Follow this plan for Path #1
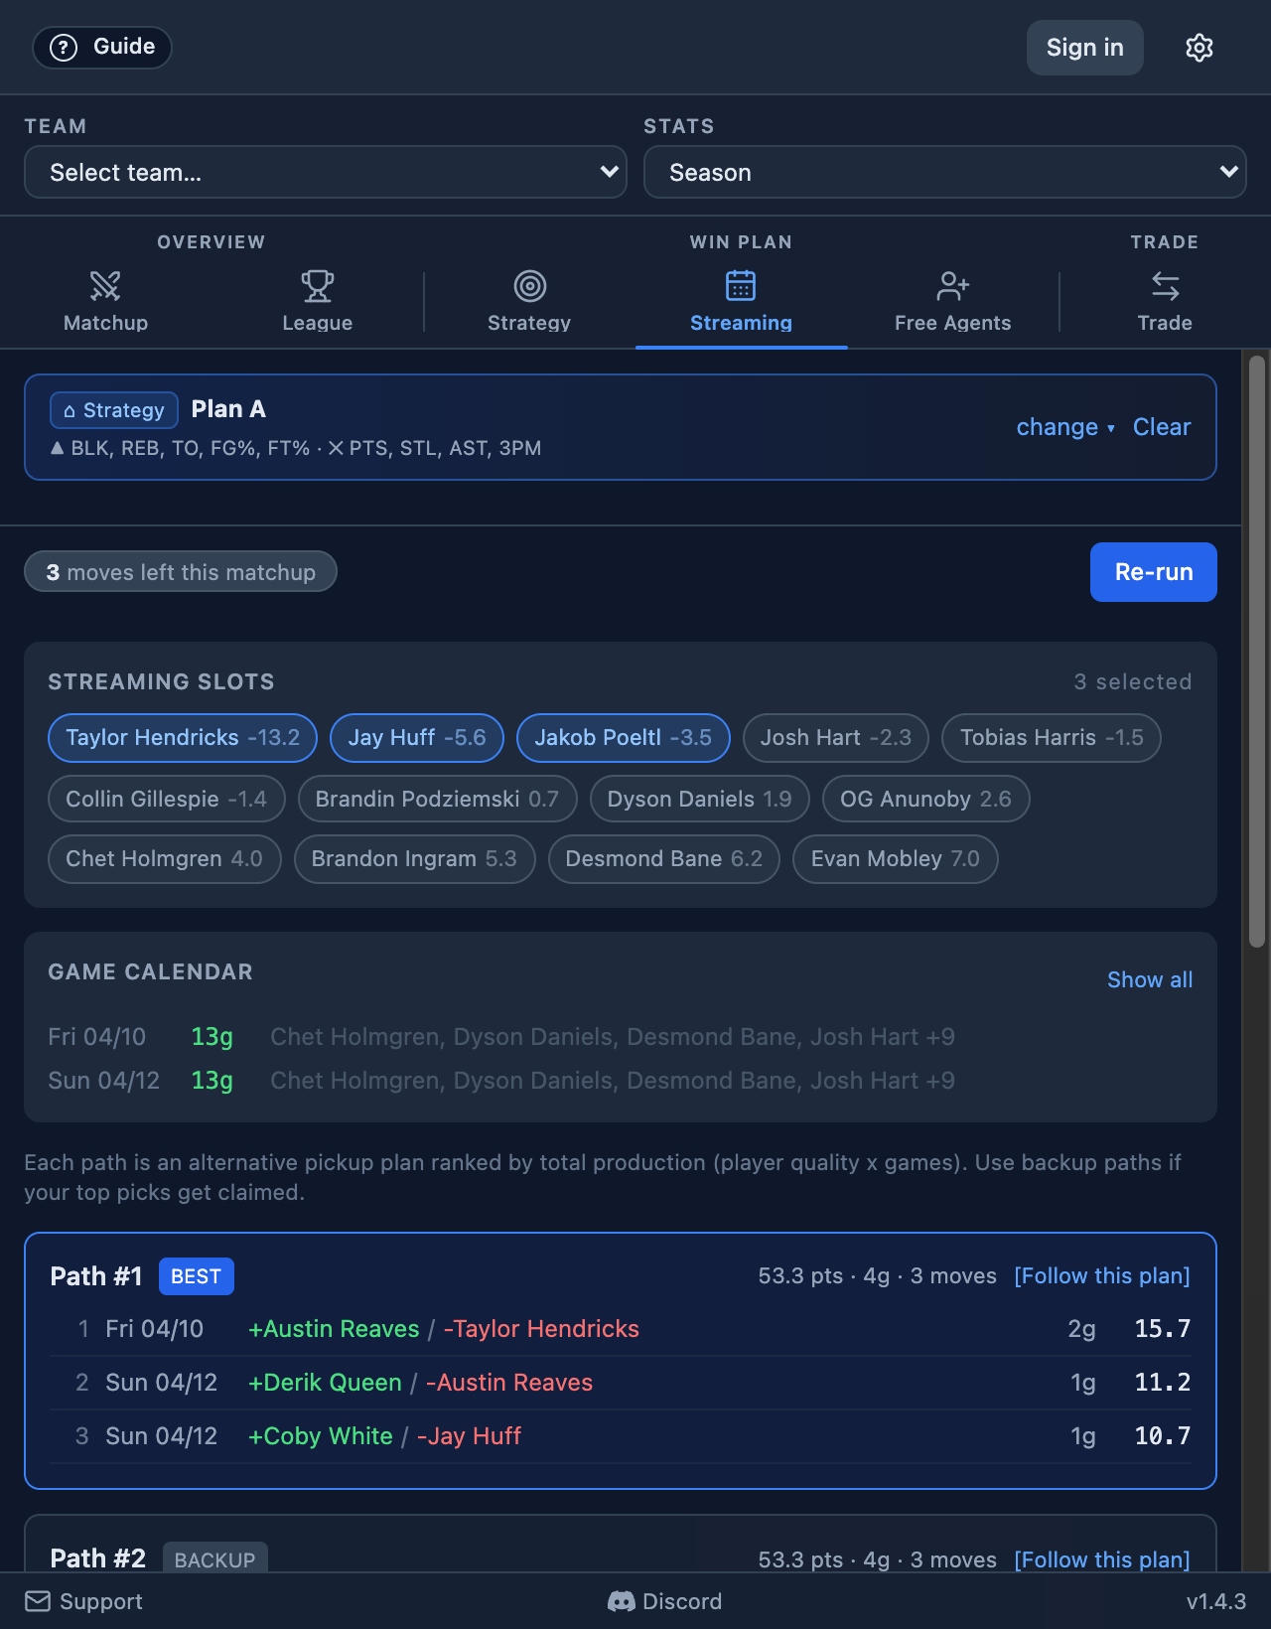This screenshot has height=1629, width=1271. [x=1102, y=1276]
